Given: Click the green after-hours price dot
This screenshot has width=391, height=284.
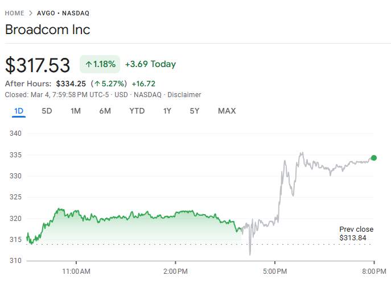Looking at the screenshot, I should point(374,158).
